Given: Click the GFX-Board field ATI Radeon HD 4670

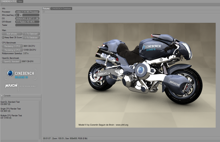Looking at the screenshot, I should coord(27,22).
